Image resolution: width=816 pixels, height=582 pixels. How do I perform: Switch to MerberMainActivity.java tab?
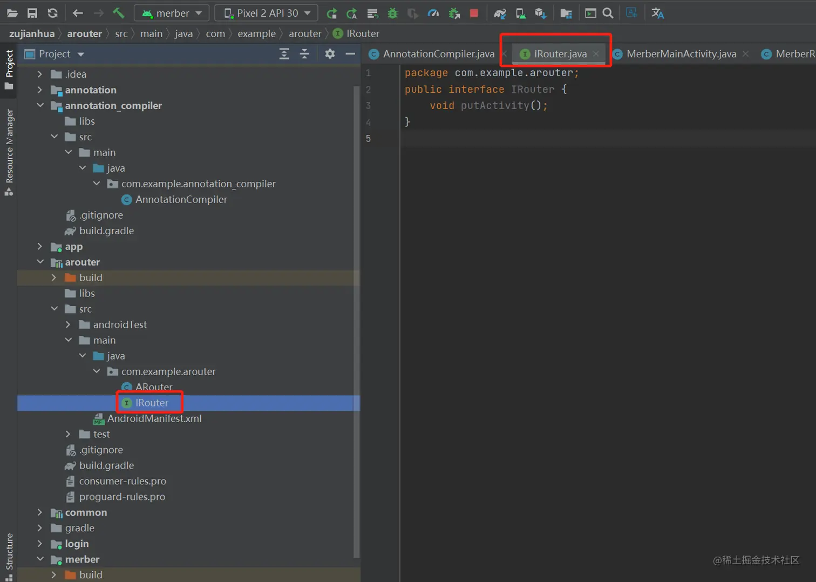681,54
